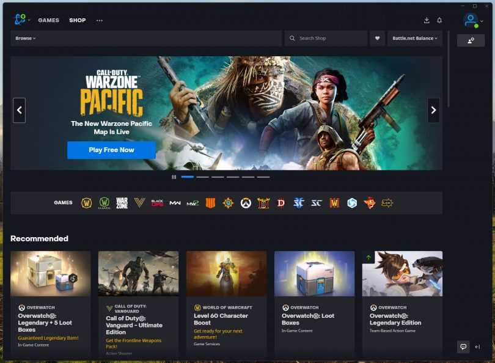Expand the Browse dropdown
This screenshot has width=495, height=363.
click(26, 38)
